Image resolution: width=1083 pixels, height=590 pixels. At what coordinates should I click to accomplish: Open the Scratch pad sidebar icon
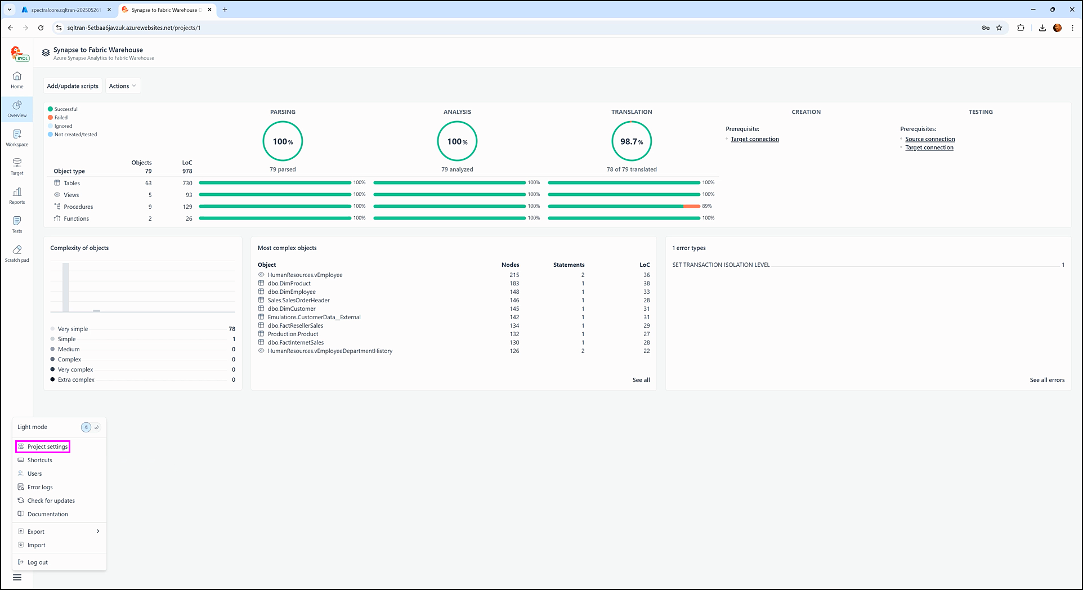coord(17,253)
